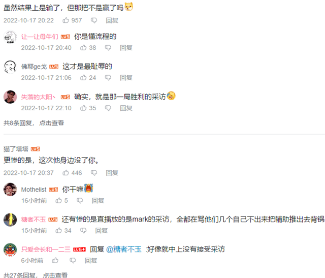
Task: Expand 共8条回复 to view all replies
Action: [x=34, y=123]
